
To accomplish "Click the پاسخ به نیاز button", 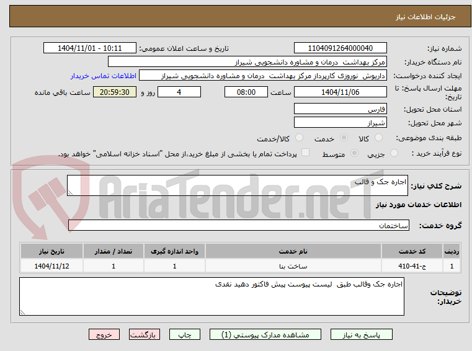I will [361, 334].
